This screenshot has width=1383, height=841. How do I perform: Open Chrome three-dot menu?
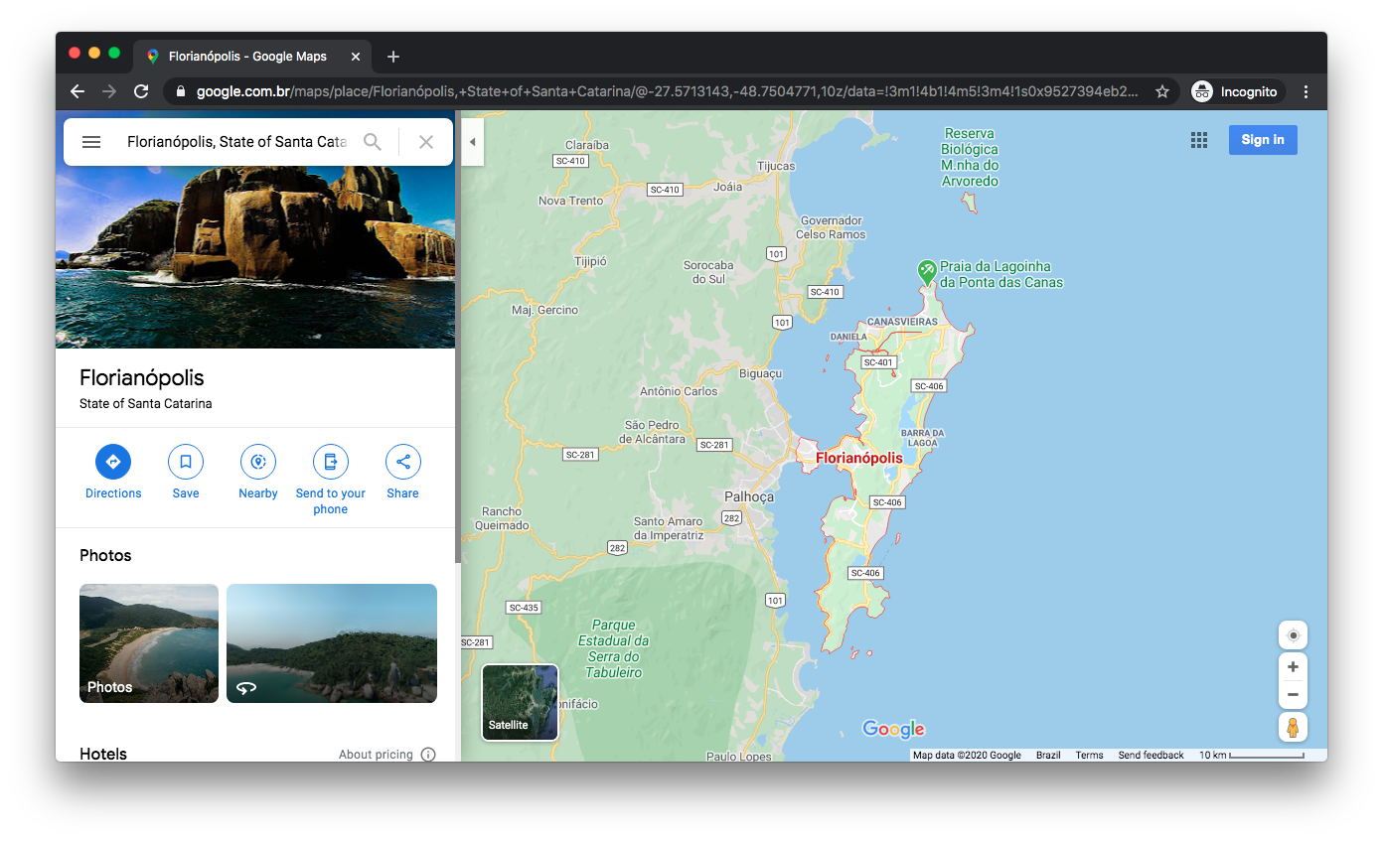[x=1306, y=91]
